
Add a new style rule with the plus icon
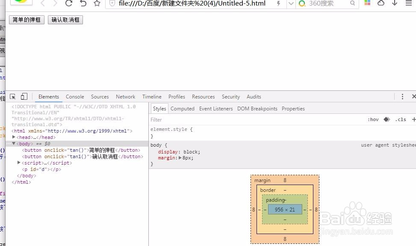tap(413, 119)
